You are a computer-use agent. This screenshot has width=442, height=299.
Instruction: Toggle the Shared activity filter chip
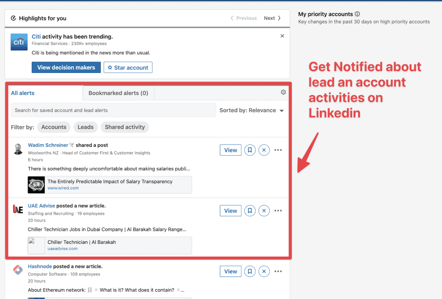[125, 127]
